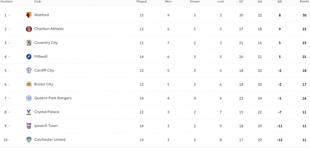Image resolution: width=310 pixels, height=148 pixels.
Task: Click the GF column header abbreviation
Action: tap(241, 1)
